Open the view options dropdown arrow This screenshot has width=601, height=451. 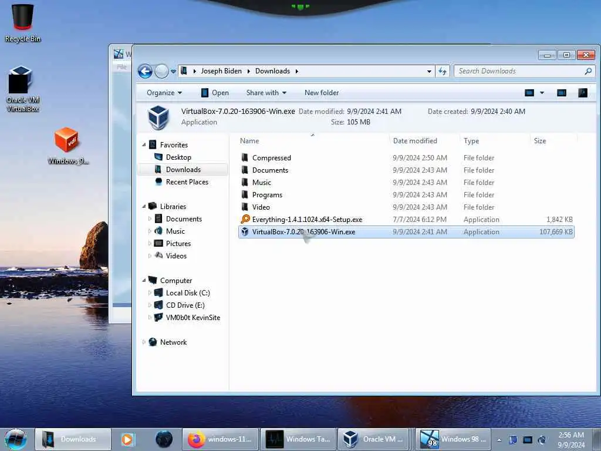click(x=542, y=93)
